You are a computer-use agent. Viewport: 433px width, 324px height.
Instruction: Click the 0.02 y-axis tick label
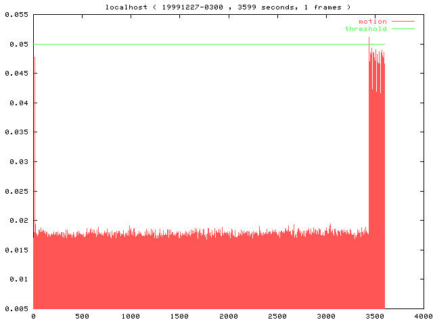coord(18,221)
